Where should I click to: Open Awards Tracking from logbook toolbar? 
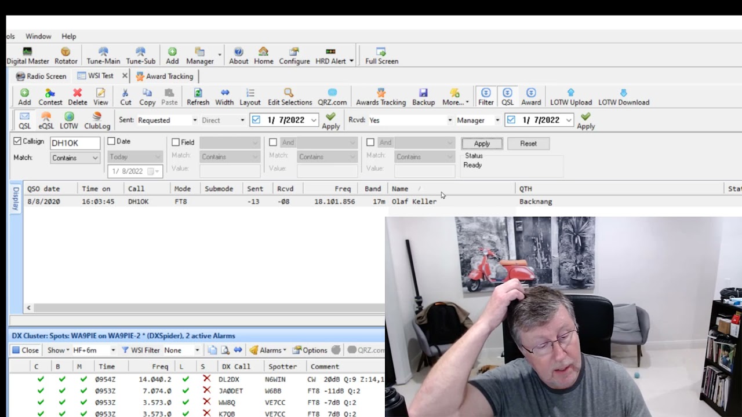[381, 97]
